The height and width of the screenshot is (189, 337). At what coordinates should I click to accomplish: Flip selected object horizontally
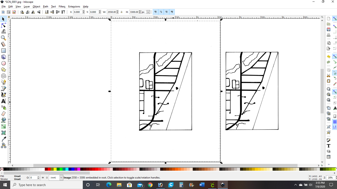[x=33, y=12]
